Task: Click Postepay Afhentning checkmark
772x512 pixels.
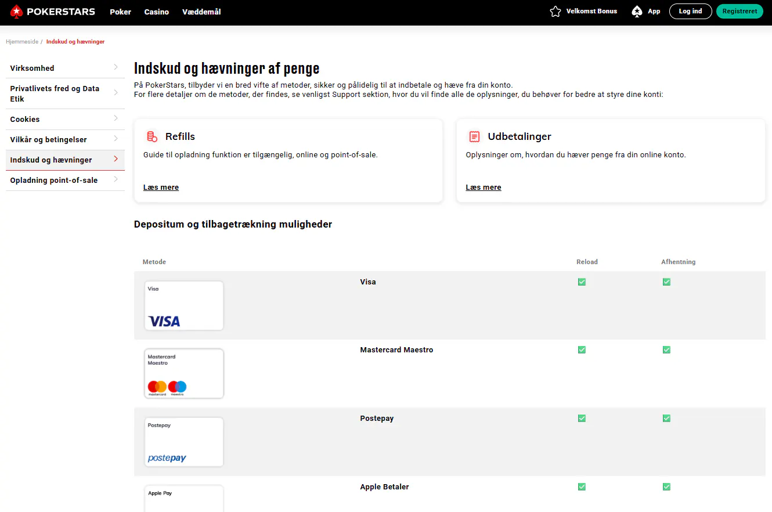Action: [x=666, y=419]
